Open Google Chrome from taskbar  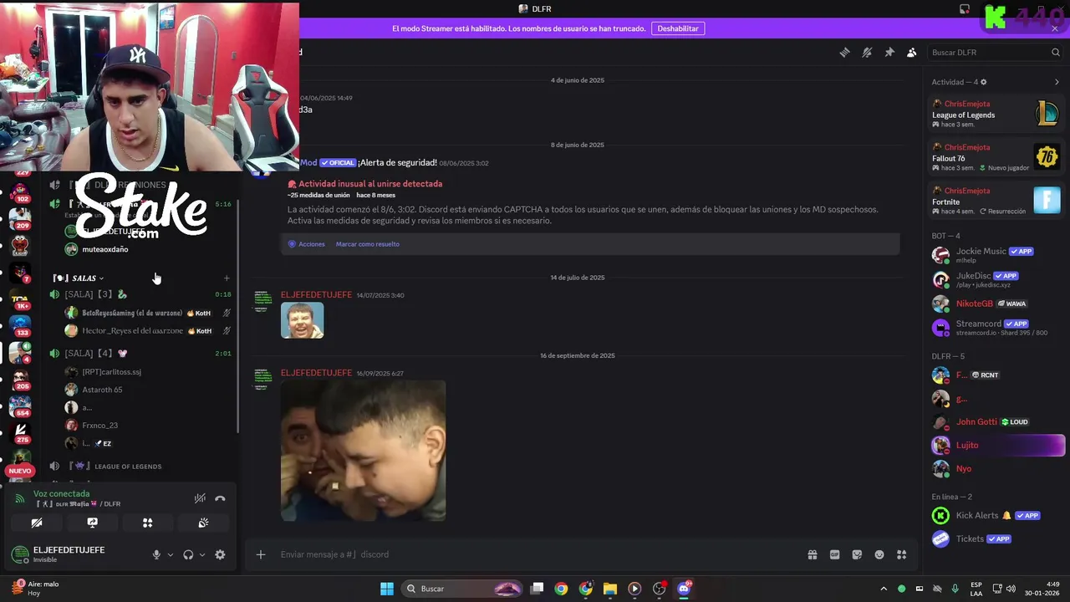[561, 589]
